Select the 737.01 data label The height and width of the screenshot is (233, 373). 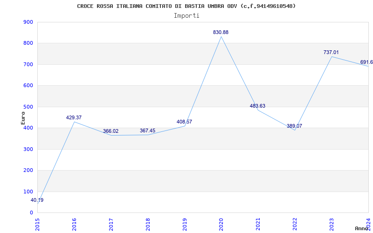[331, 52]
